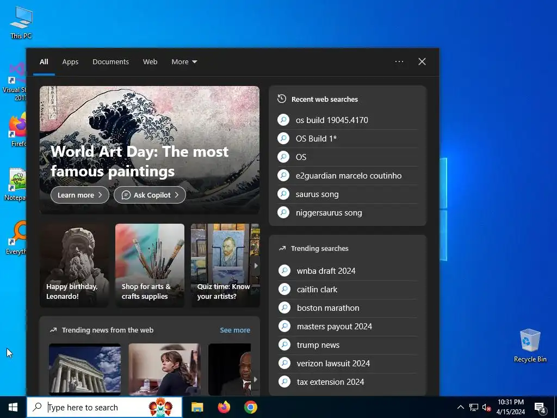Screen dimensions: 557x418
Task: Click the Recent web searches history icon
Action: pyautogui.click(x=282, y=99)
